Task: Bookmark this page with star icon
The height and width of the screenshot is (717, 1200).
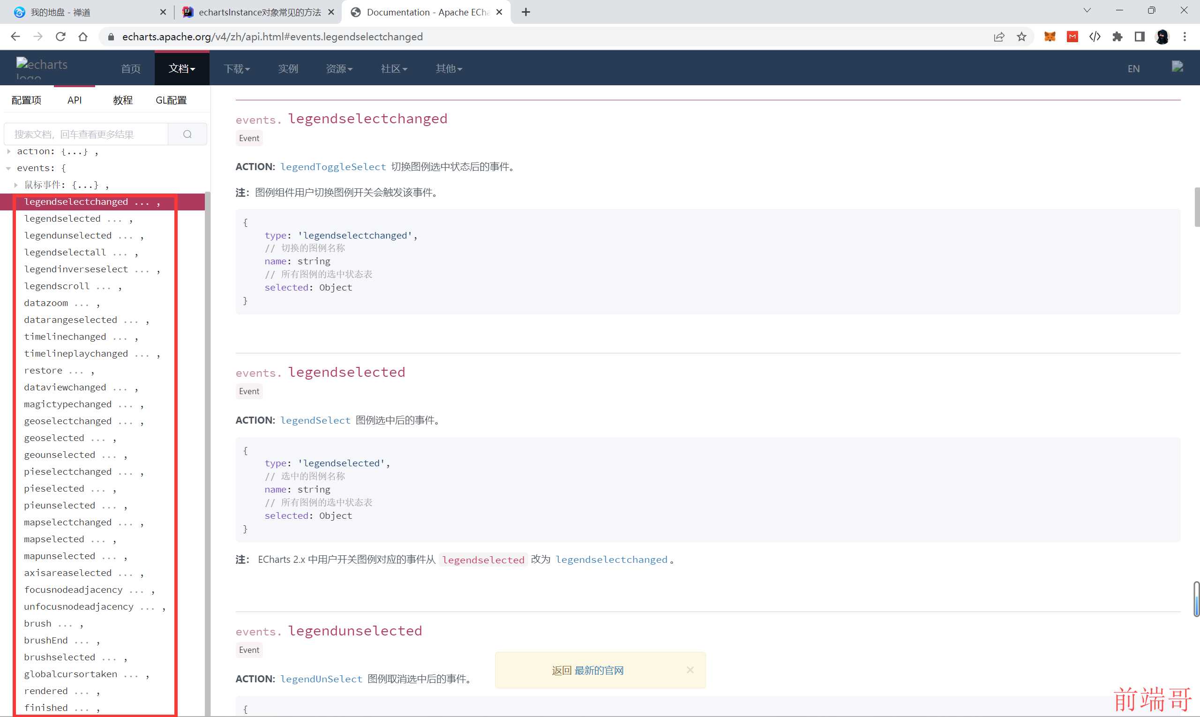Action: tap(1021, 37)
